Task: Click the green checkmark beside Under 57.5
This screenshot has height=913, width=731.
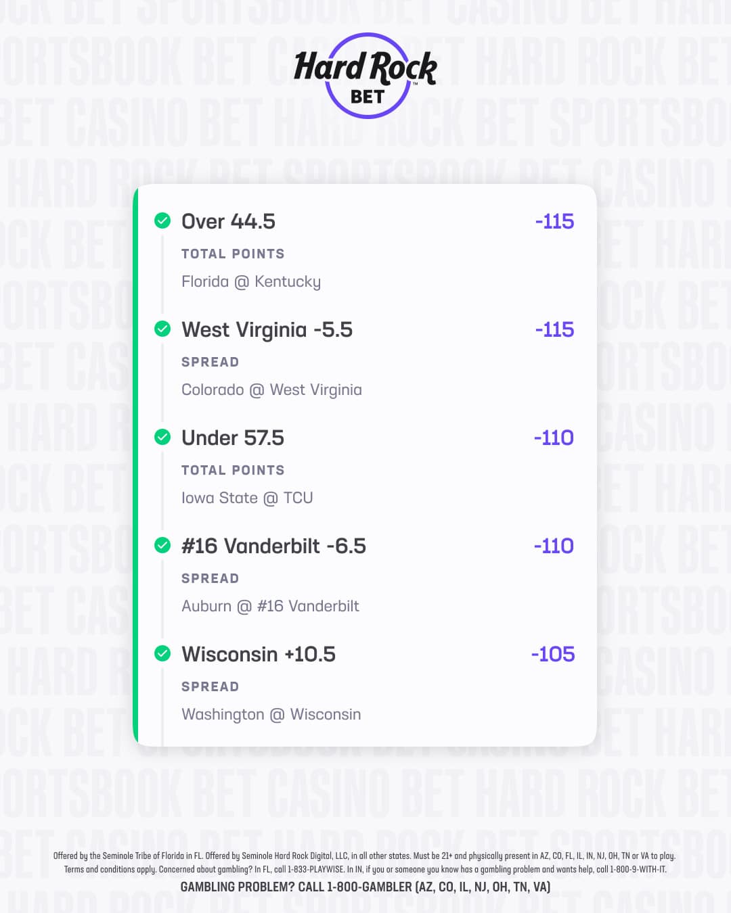Action: tap(162, 437)
